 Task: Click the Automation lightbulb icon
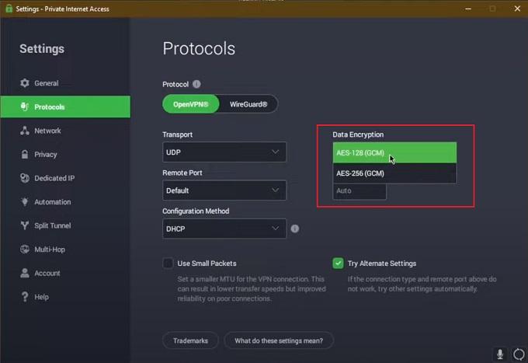[25, 201]
